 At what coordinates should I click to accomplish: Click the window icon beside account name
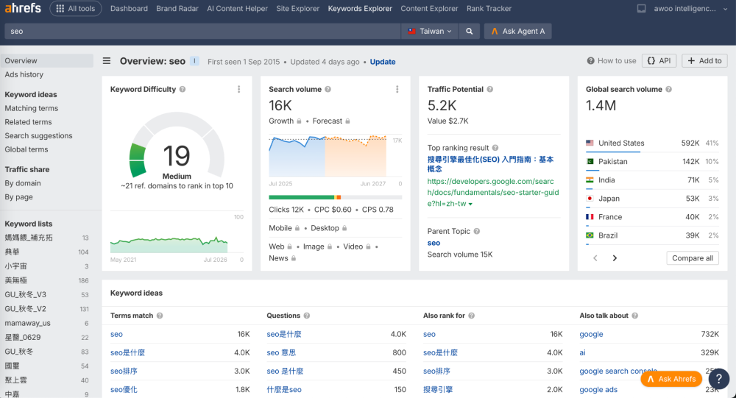click(641, 8)
